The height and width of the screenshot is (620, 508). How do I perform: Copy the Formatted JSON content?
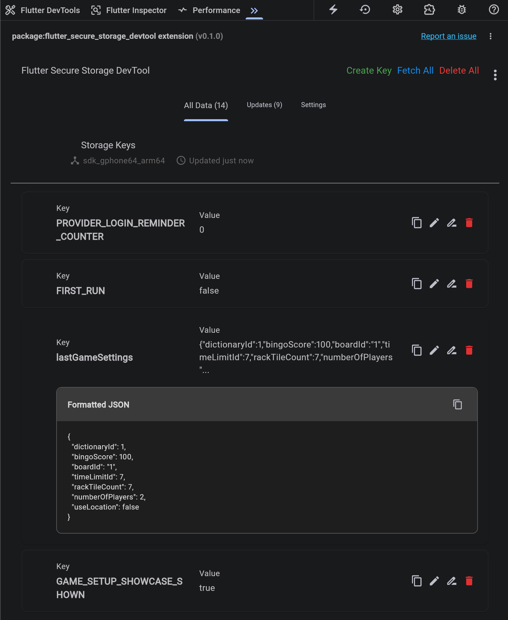[x=457, y=404]
